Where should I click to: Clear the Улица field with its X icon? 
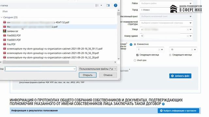point(188,30)
